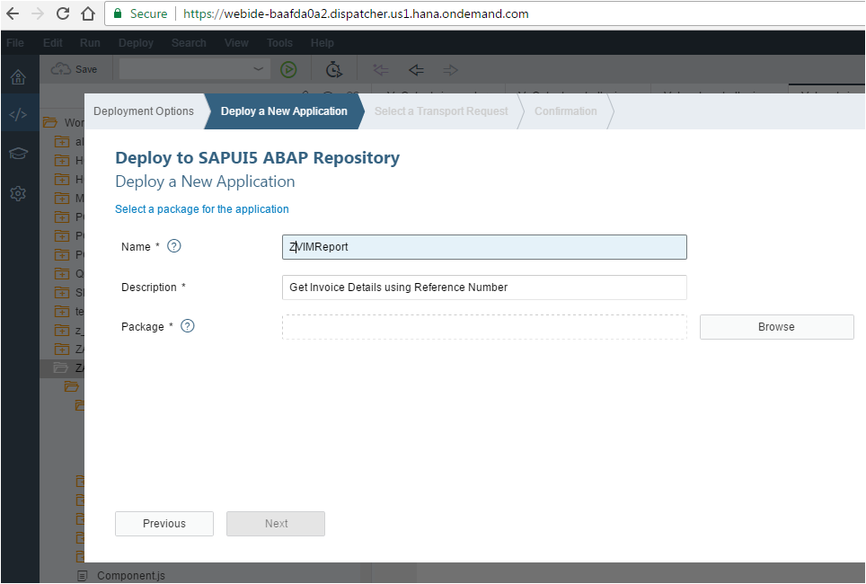Focus the browser address bar URL
This screenshot has width=866, height=584.
point(356,13)
